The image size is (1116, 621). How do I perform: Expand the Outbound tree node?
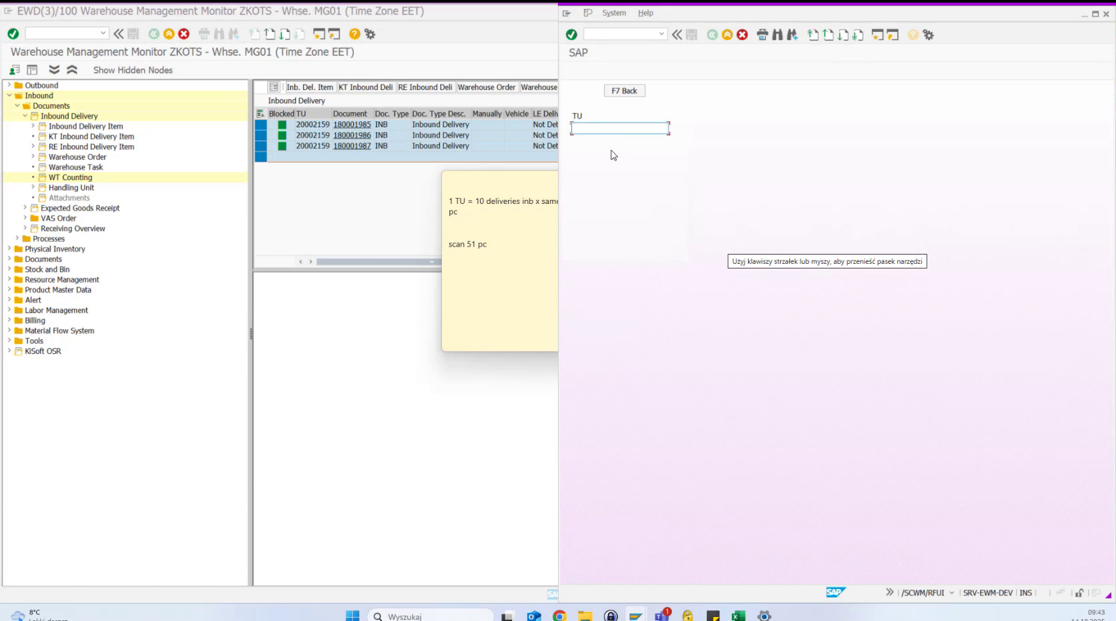[8, 85]
